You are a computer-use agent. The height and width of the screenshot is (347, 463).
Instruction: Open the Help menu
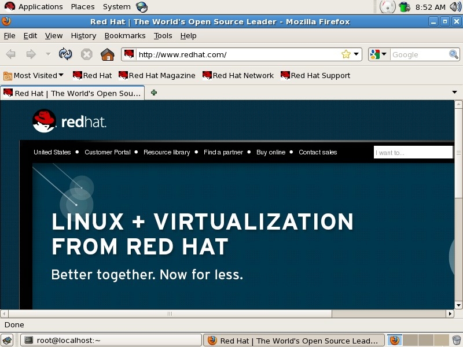(x=189, y=36)
